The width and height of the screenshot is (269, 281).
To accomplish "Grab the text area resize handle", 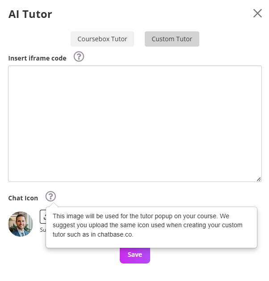I will pos(259,179).
